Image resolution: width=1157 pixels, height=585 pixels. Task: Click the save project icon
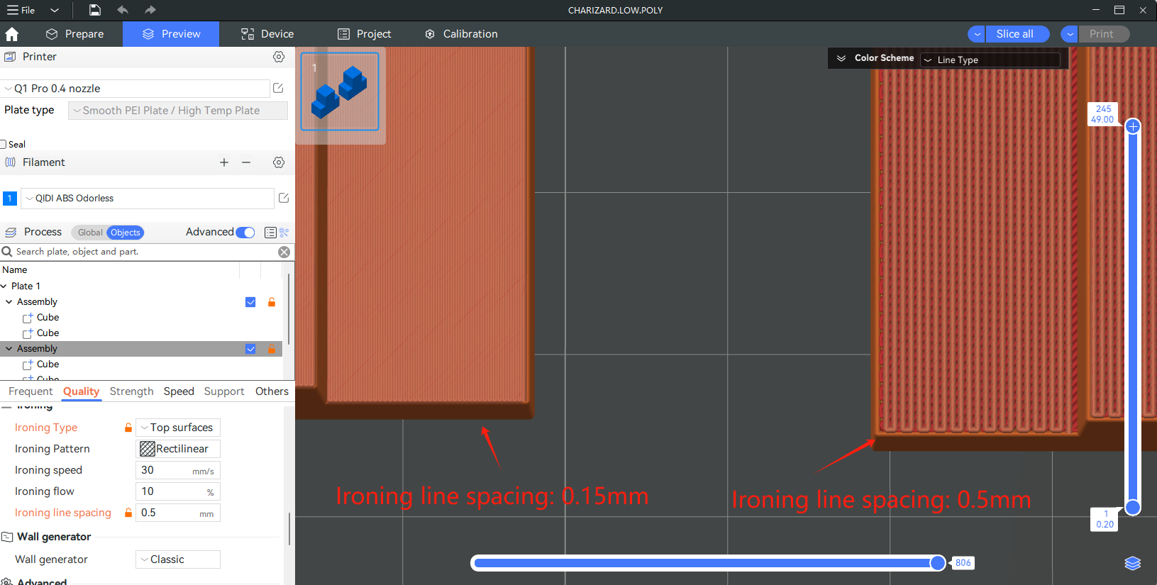[94, 10]
